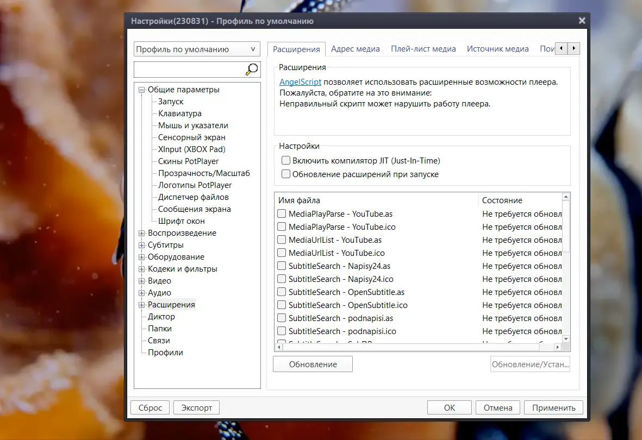The width and height of the screenshot is (642, 440).
Task: Check MediaPlayParse - YouTube.as
Action: point(282,213)
